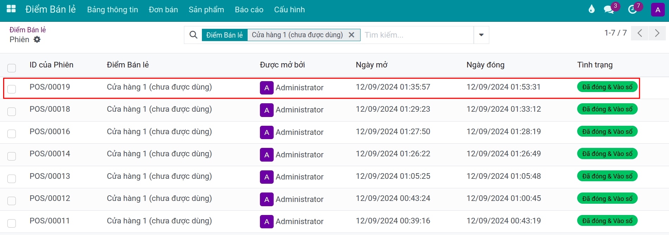Expand the search options dropdown arrow
The width and height of the screenshot is (669, 235).
tap(481, 35)
